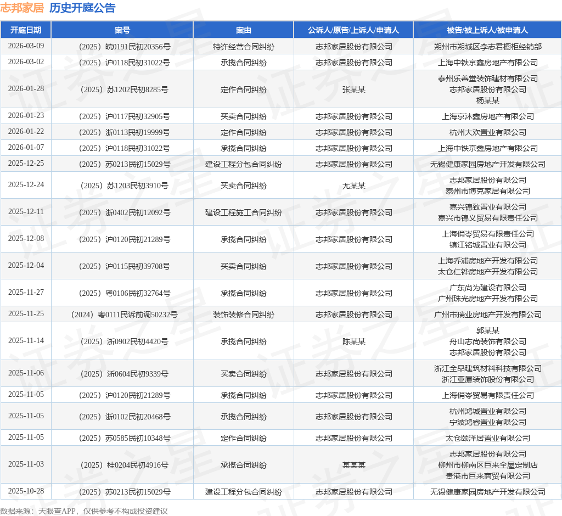Click the date 2026-01-07
The width and height of the screenshot is (562, 516).
tap(26, 147)
